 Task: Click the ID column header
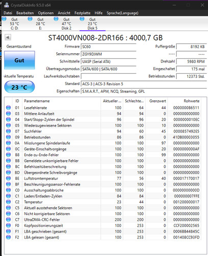click(17, 101)
